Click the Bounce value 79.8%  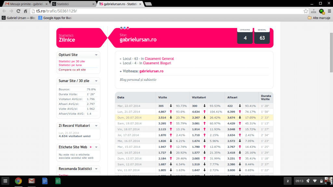pos(91,90)
